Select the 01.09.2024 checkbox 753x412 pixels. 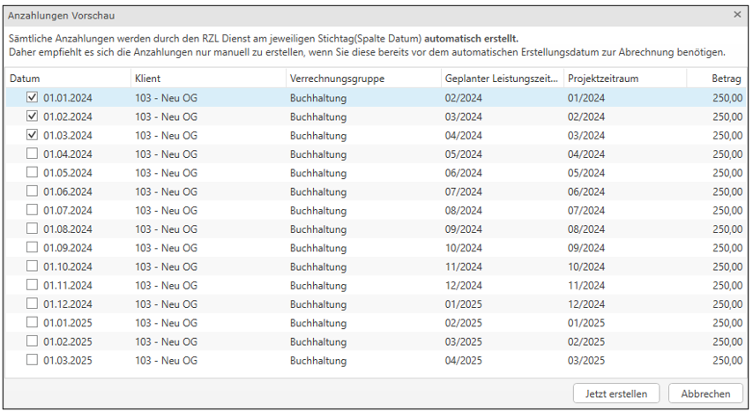point(33,248)
